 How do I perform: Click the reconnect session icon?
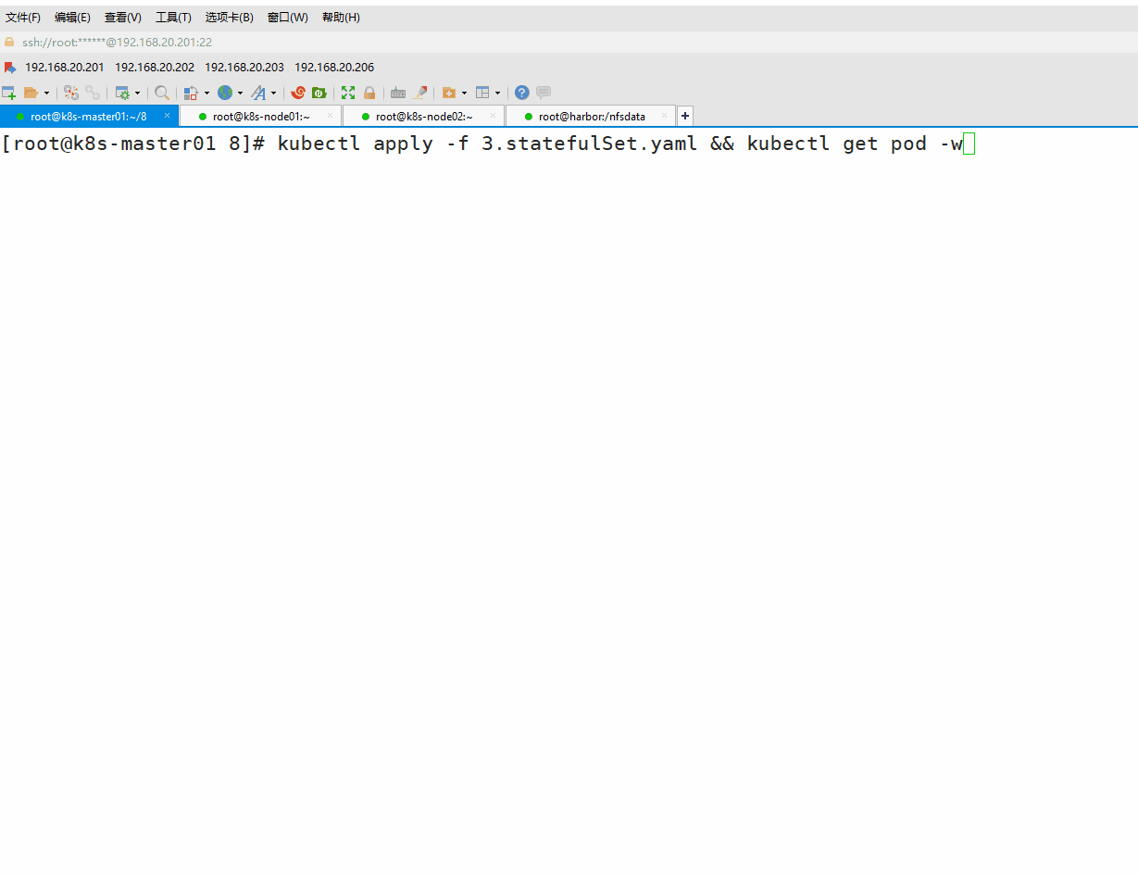(71, 93)
